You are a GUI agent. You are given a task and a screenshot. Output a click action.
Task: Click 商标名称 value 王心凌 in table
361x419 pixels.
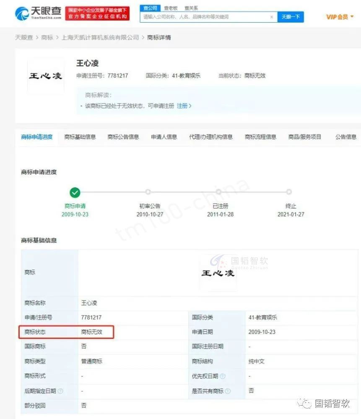tap(89, 303)
